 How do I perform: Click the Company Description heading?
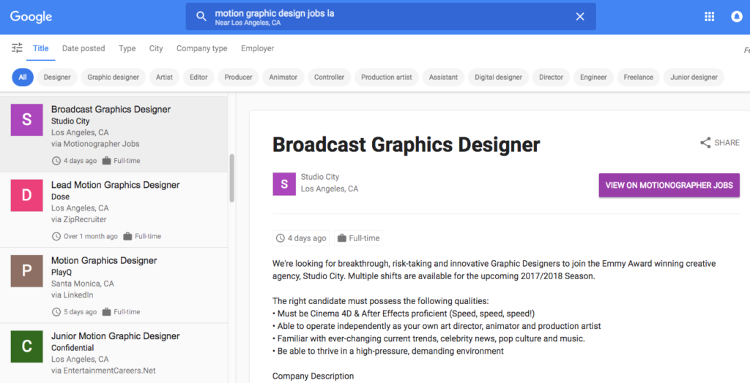coord(313,376)
